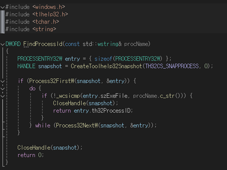Collapse the _wcsicmp if-block fold chevron
Viewport: 227px width, 170px height.
[2, 96]
